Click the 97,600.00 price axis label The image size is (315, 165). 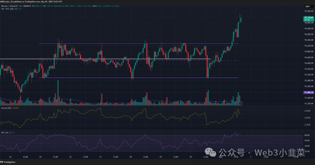[308, 11]
